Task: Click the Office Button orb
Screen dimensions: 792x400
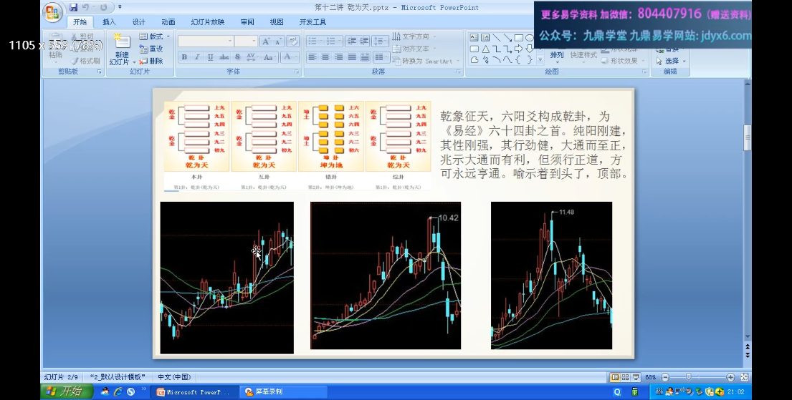Action: (52, 11)
